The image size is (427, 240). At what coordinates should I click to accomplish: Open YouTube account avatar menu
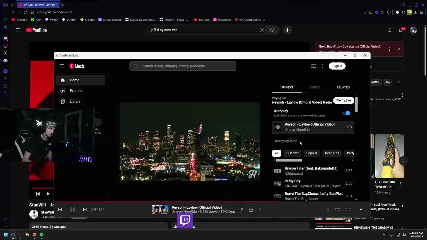pyautogui.click(x=414, y=30)
